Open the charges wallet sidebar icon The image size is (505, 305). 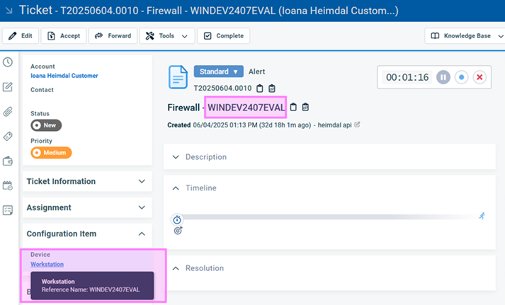tap(8, 161)
